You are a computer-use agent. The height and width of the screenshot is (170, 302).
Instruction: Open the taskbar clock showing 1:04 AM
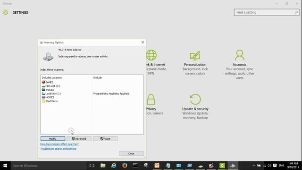click(x=293, y=166)
